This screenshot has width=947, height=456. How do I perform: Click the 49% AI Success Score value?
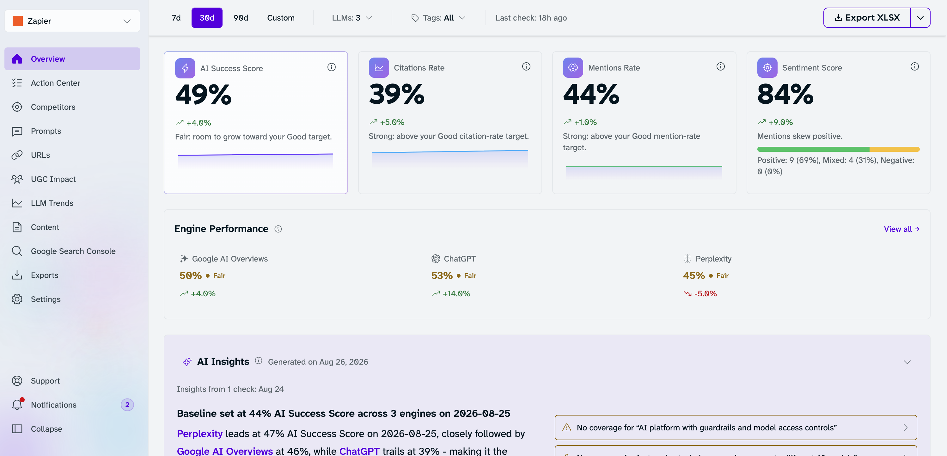(x=203, y=95)
